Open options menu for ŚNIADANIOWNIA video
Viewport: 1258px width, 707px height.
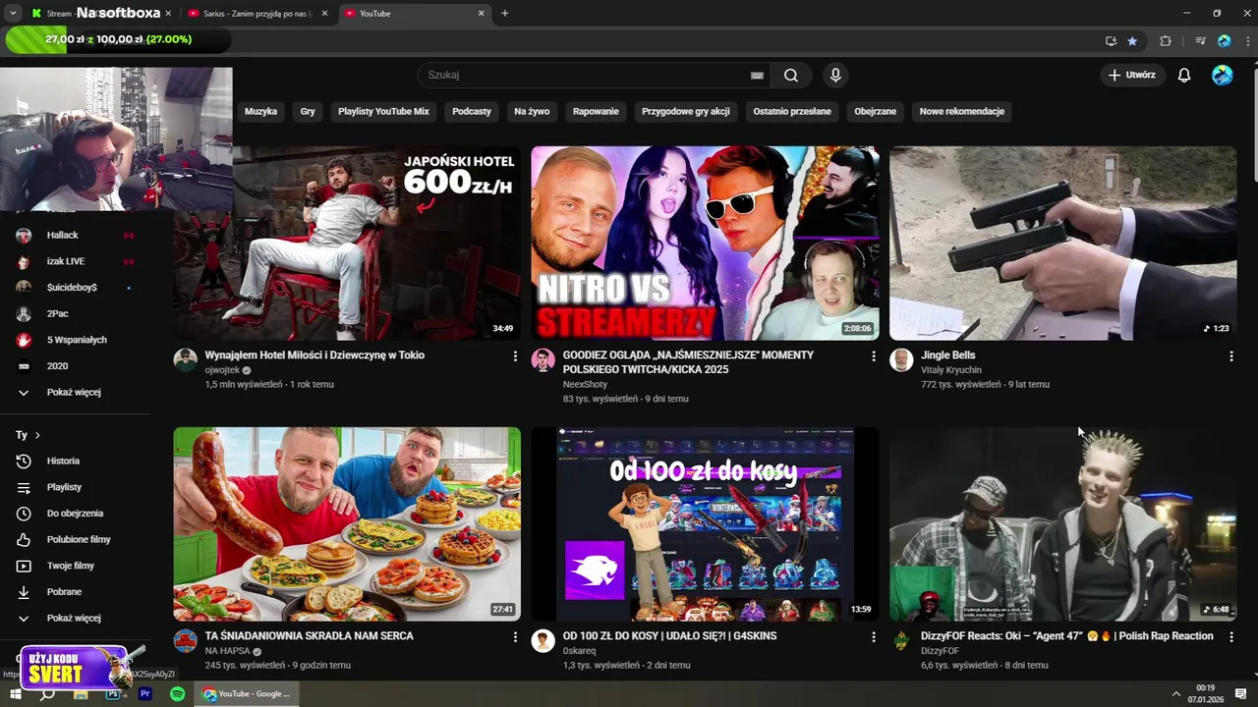(515, 637)
